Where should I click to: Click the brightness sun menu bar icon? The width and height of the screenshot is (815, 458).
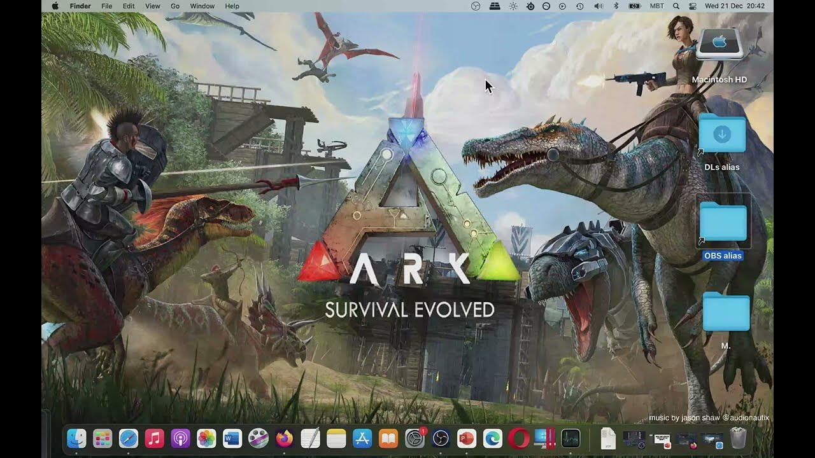513,6
